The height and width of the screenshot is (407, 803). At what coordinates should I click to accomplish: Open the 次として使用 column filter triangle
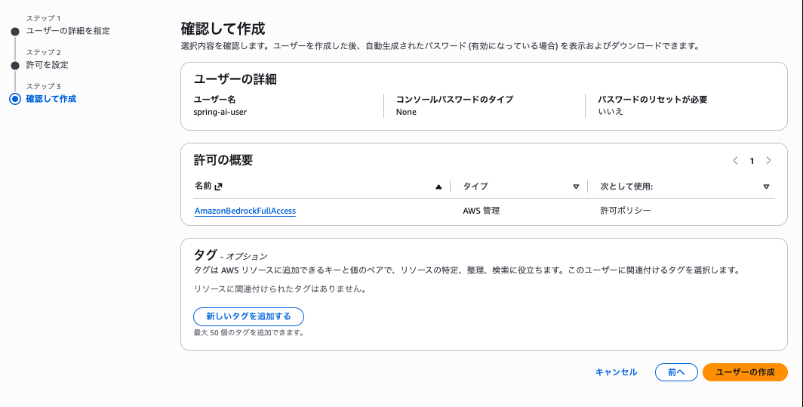tap(766, 187)
